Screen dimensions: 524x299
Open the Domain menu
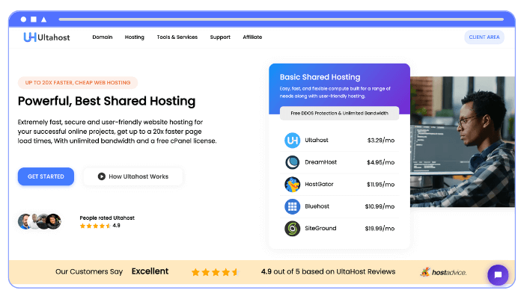click(103, 37)
